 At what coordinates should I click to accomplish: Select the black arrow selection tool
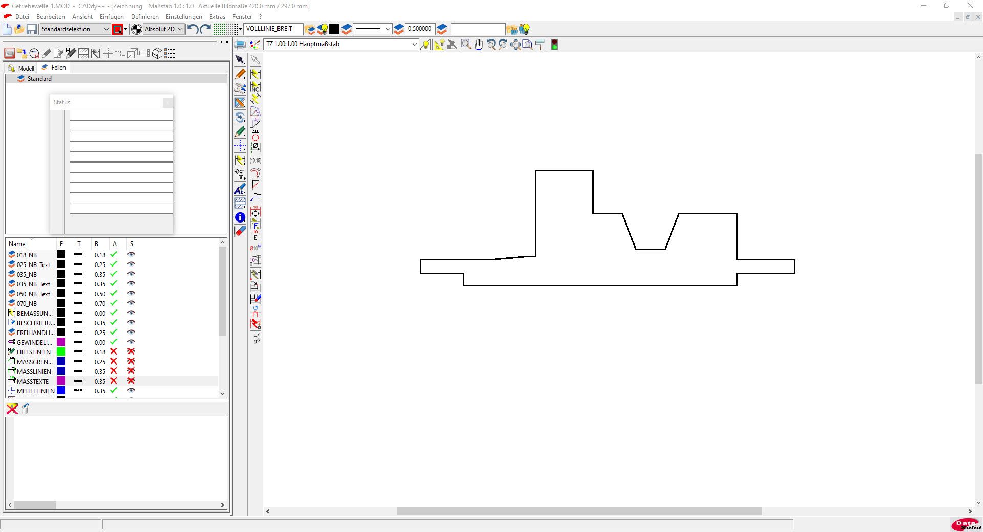click(240, 60)
